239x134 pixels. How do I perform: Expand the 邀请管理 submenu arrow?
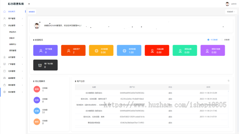click(x=22, y=78)
